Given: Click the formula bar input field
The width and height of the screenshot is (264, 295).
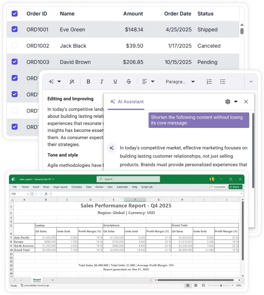Looking at the screenshot, I should coord(146,194).
